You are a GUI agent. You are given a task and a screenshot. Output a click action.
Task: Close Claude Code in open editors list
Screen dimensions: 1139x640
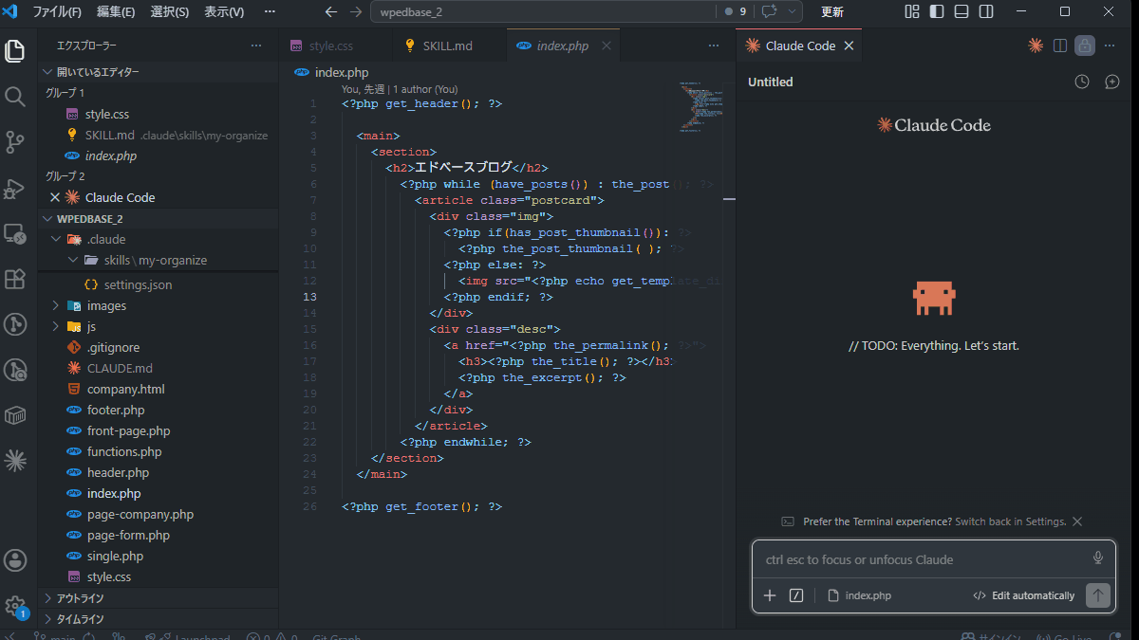[x=54, y=197]
